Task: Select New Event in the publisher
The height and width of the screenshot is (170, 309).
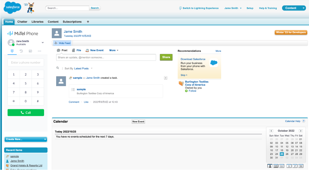Action: (x=94, y=50)
